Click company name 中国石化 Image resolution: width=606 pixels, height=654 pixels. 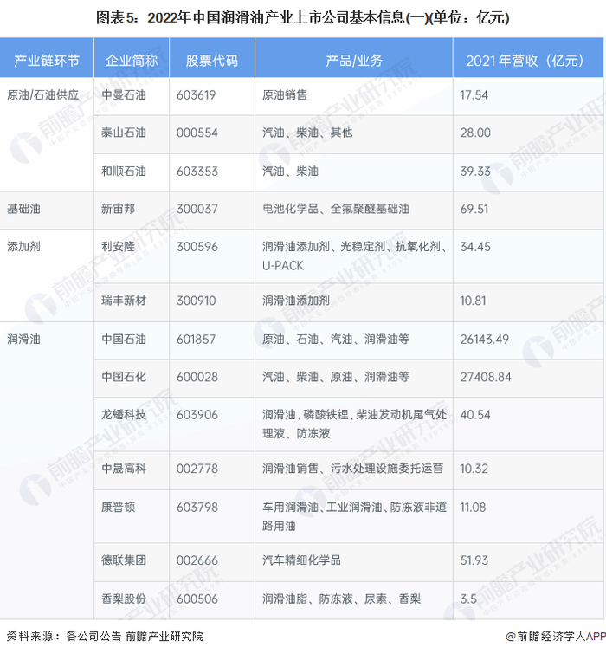pos(124,377)
